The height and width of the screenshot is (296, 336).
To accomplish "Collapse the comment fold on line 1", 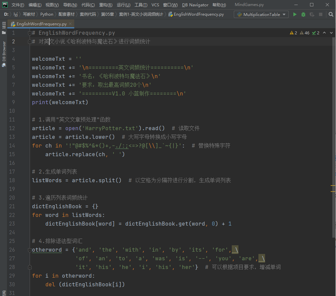I will (x=30, y=33).
